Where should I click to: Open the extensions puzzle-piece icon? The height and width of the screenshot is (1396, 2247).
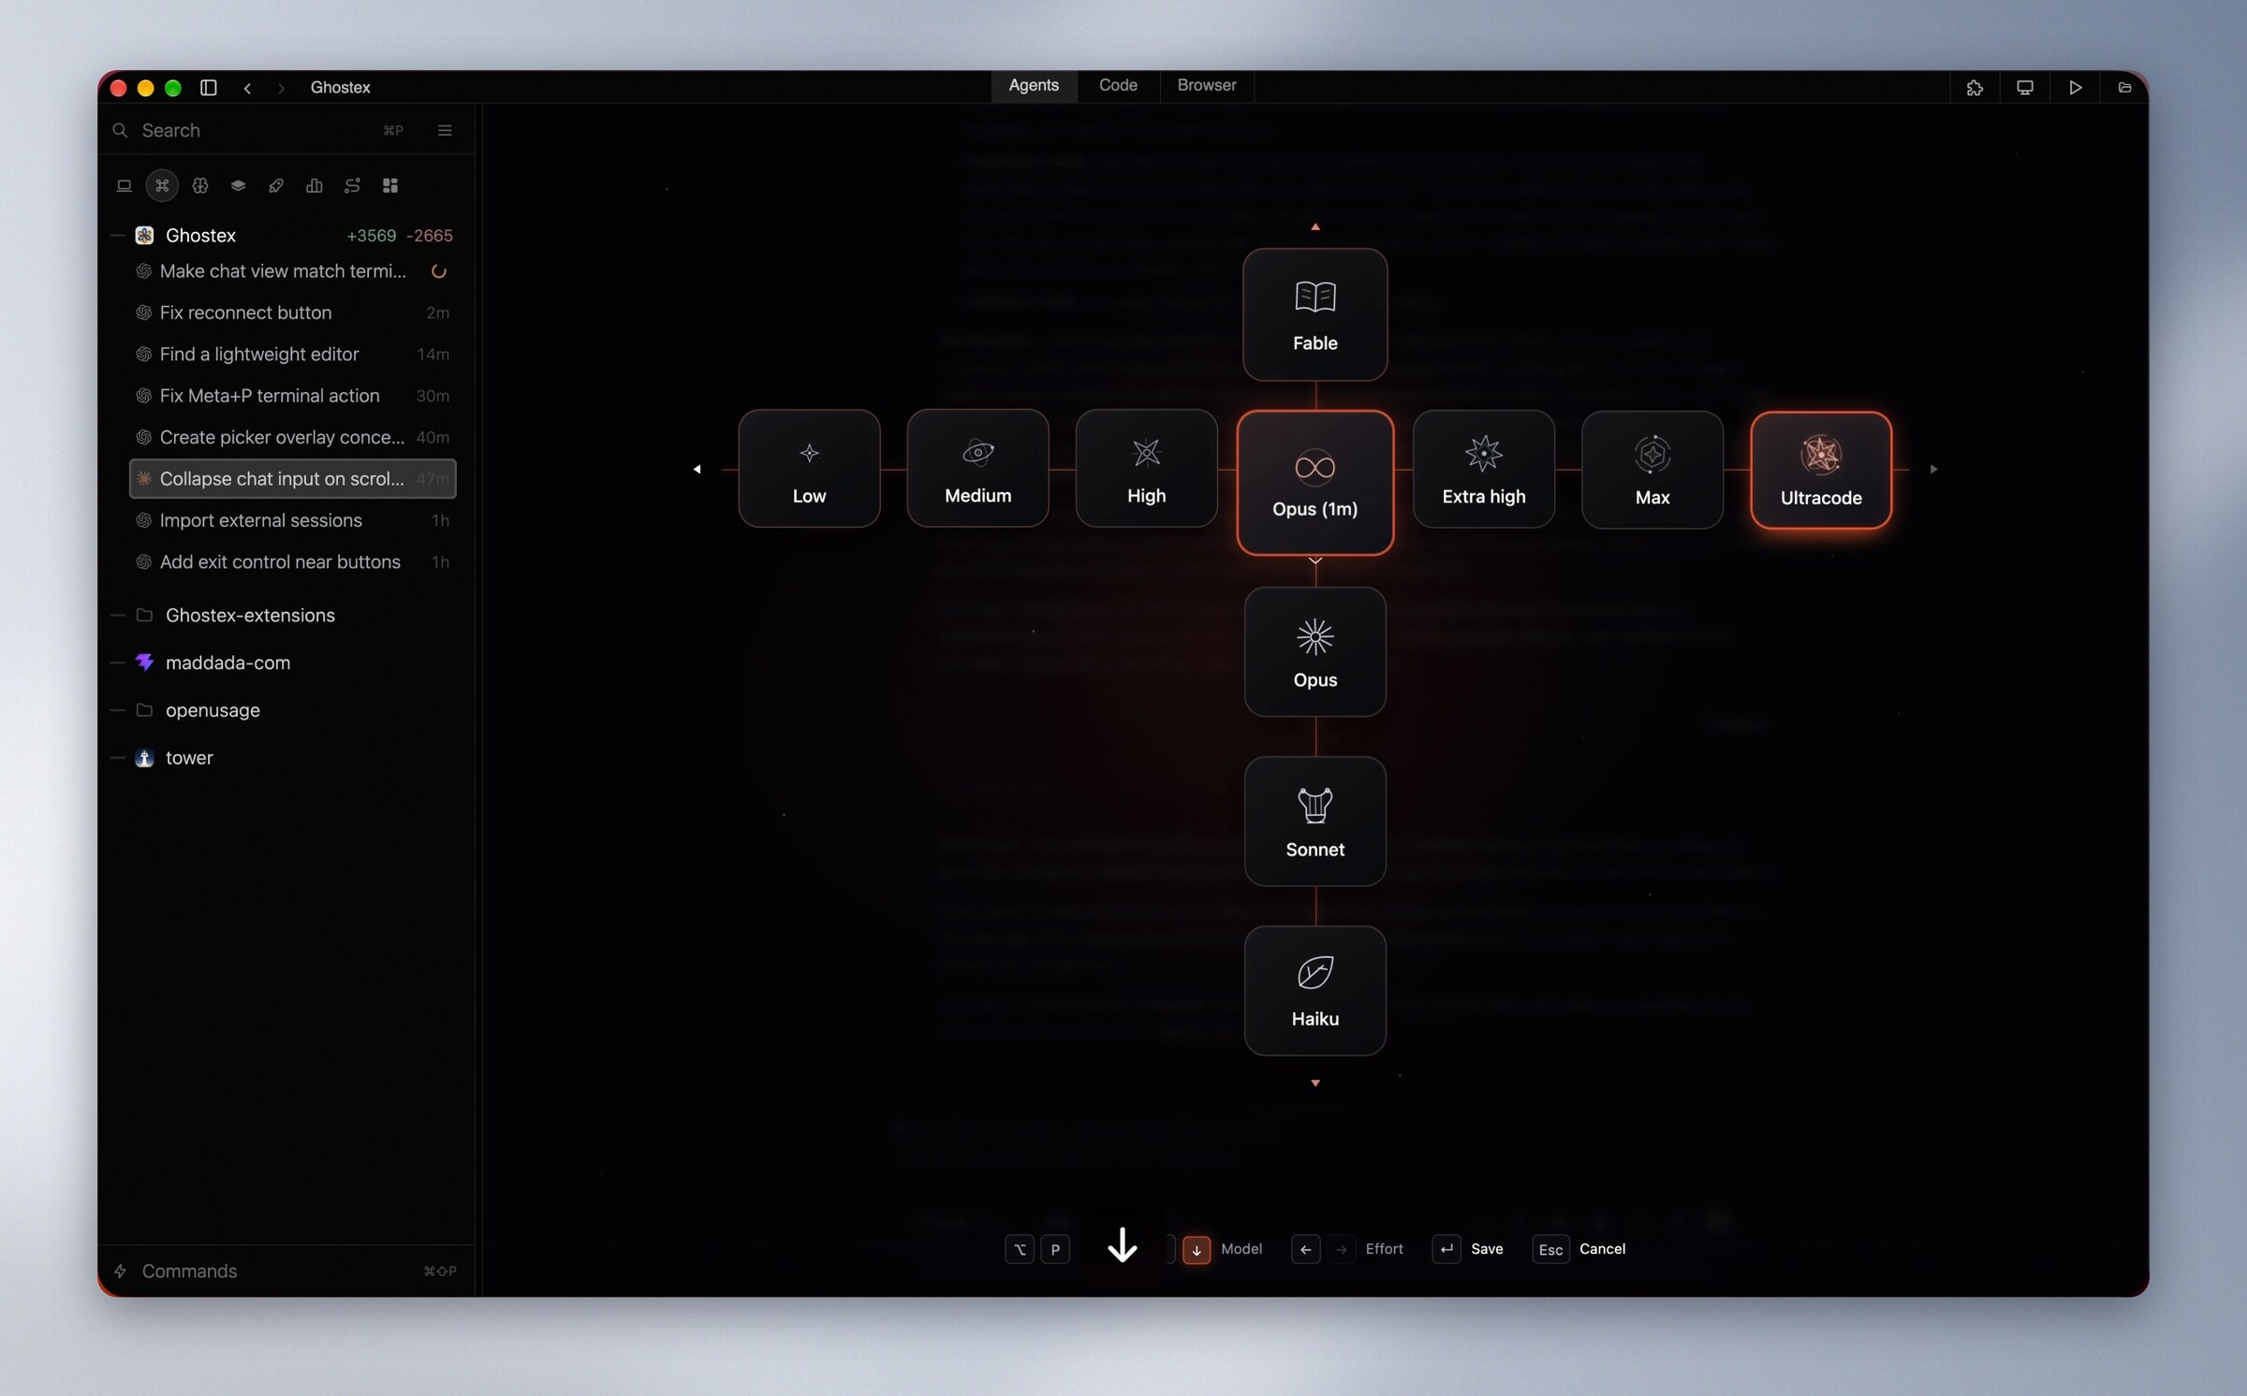pos(1975,87)
